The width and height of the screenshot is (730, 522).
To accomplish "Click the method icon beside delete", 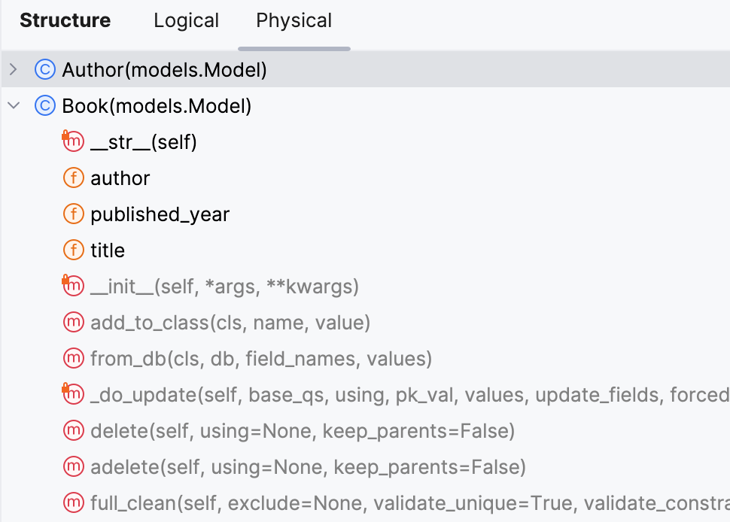I will click(x=73, y=430).
